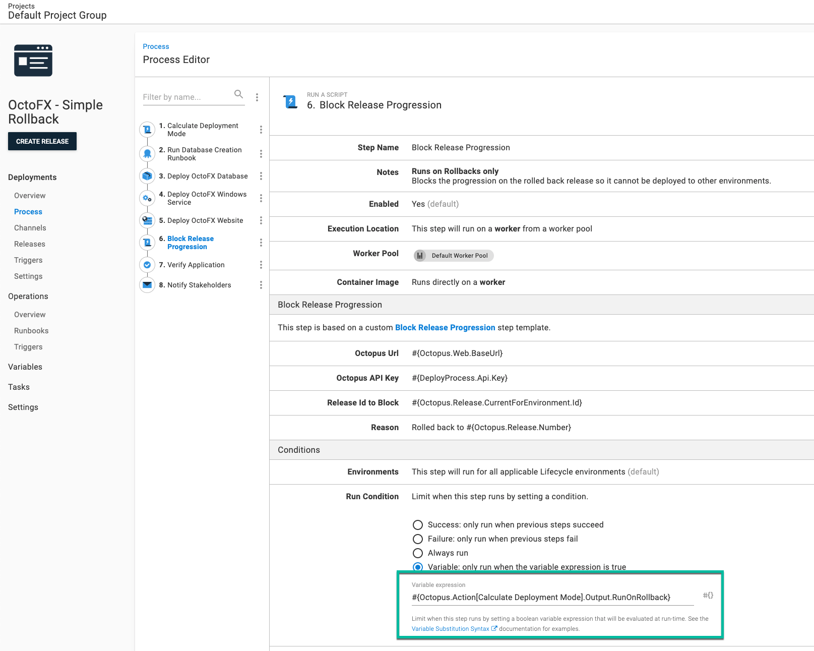814x651 pixels.
Task: Open overflow menu next to filter search
Action: tap(257, 97)
